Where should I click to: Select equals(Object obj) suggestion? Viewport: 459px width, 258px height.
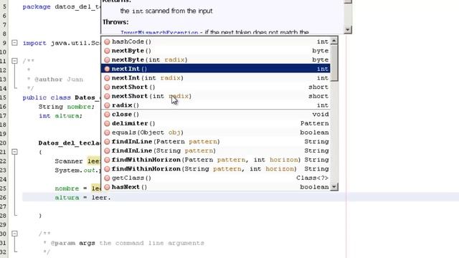click(216, 132)
